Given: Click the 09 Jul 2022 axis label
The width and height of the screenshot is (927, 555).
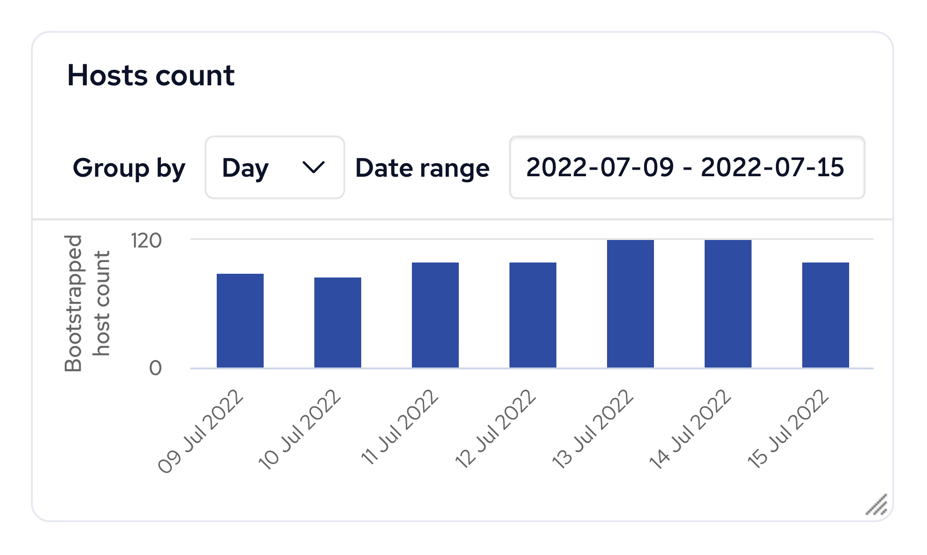Looking at the screenshot, I should coord(201,432).
